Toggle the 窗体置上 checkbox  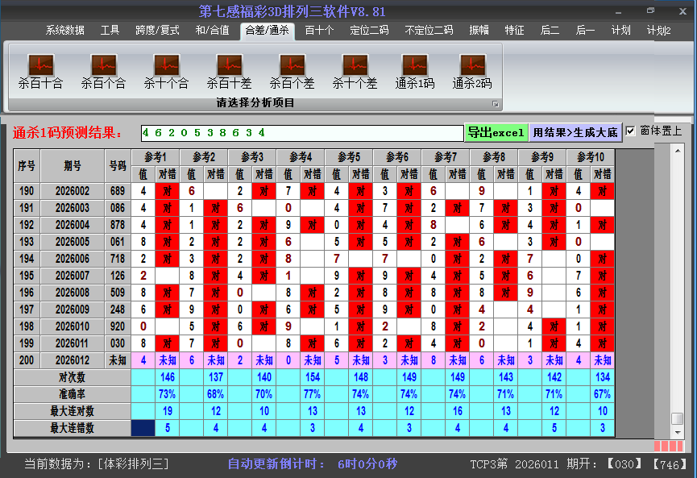(x=631, y=131)
